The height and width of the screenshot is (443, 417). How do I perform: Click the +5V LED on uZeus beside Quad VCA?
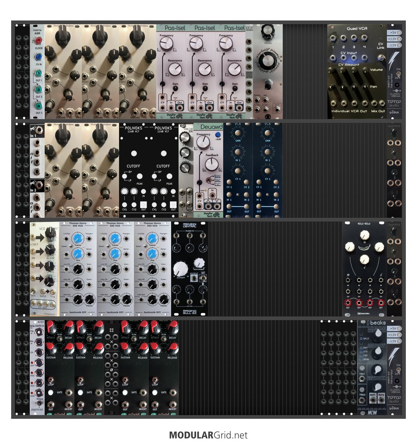click(399, 32)
